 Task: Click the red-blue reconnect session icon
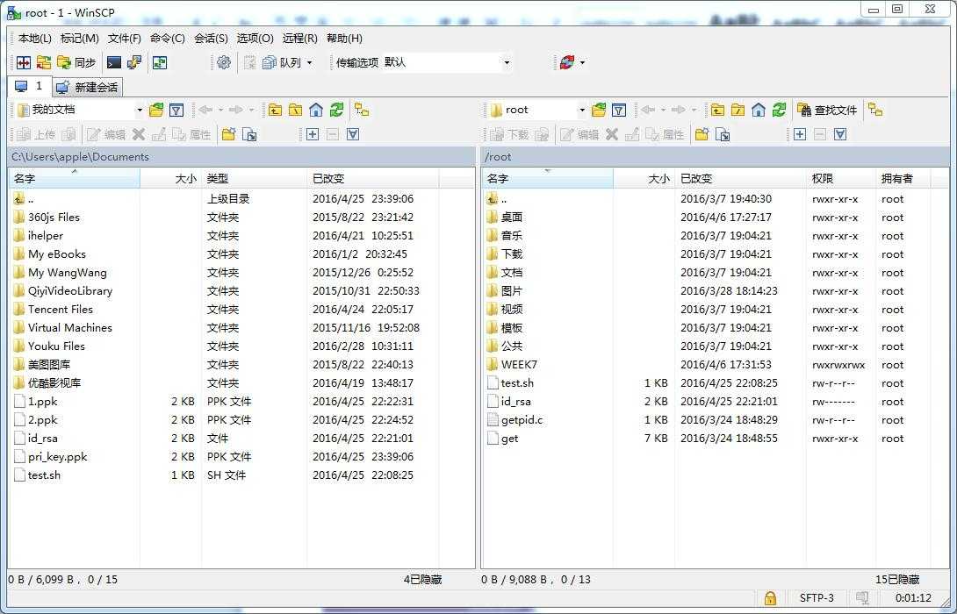click(567, 62)
